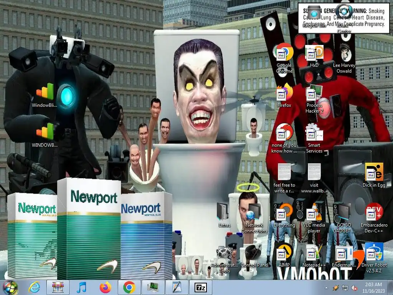This screenshot has height=295, width=393.
Task: Select the AIMP player shortcut
Action: 284,255
